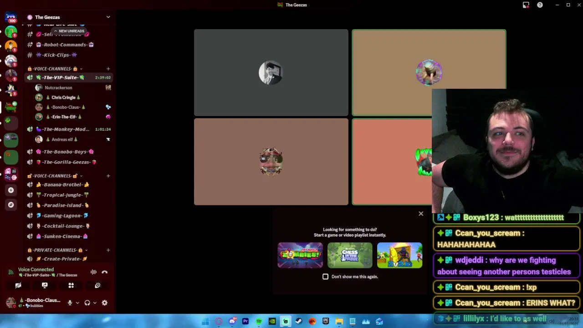Disconnect from the voice channel
The width and height of the screenshot is (583, 328).
click(x=104, y=272)
